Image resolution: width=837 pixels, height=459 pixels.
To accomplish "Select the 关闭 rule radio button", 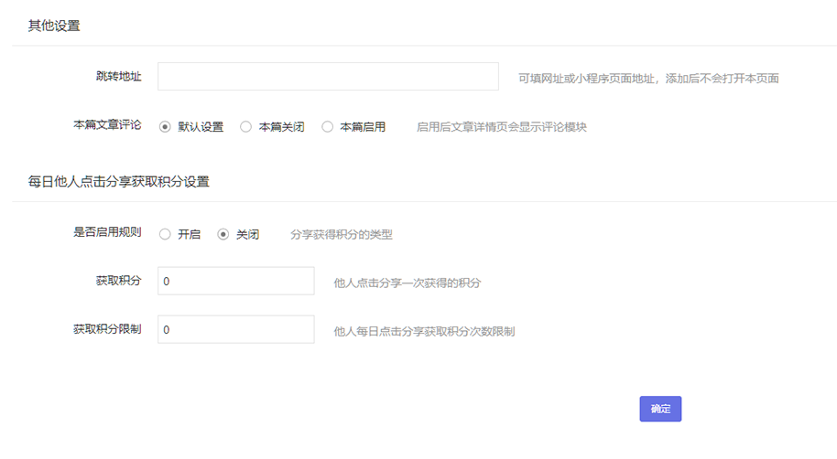I will tap(223, 234).
